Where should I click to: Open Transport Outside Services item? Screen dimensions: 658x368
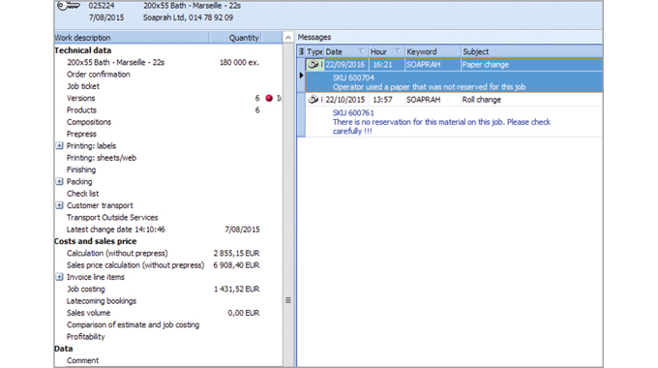point(112,218)
